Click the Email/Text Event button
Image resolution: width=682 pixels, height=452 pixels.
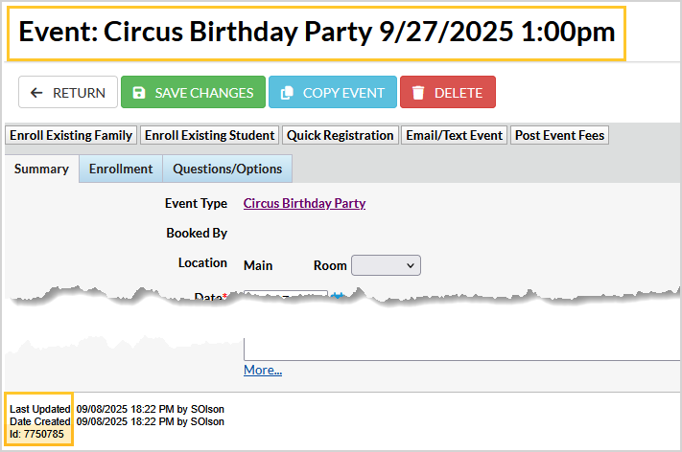pos(455,135)
